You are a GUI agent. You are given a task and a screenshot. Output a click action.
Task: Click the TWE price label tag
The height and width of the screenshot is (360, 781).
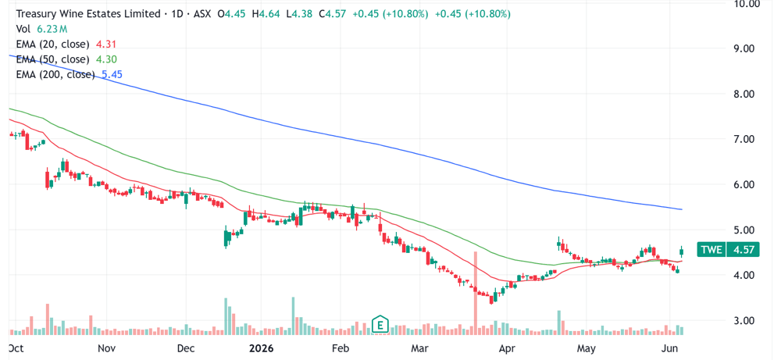click(711, 249)
